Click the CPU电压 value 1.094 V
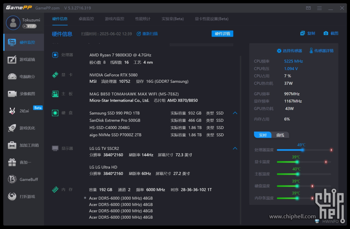Screen dimensions: 350x229 [x=291, y=69]
